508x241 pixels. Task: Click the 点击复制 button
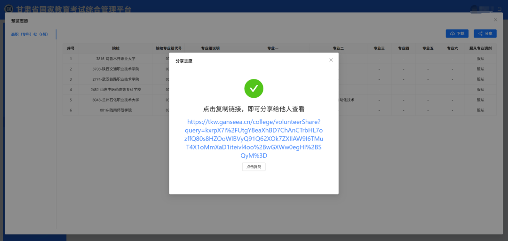(x=254, y=167)
